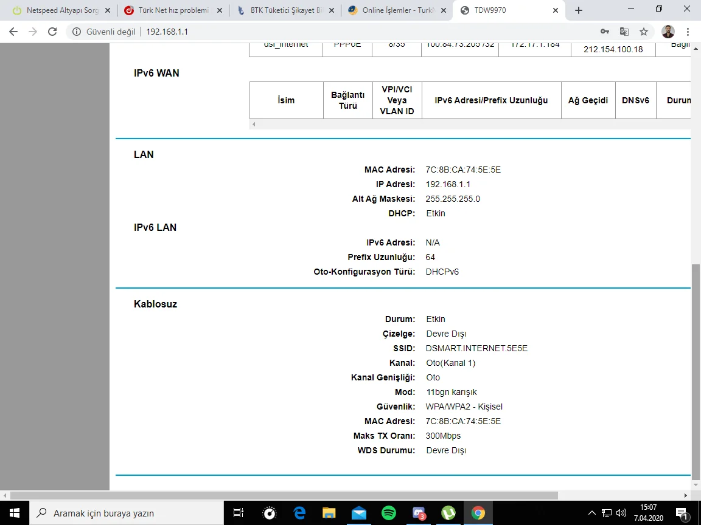Go back to the previous page

point(13,32)
